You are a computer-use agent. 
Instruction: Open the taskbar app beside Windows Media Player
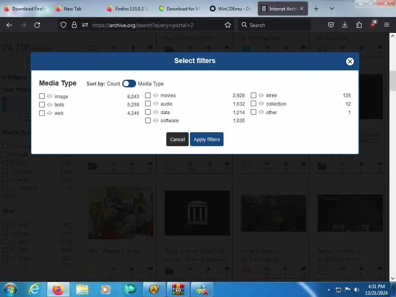(x=130, y=289)
